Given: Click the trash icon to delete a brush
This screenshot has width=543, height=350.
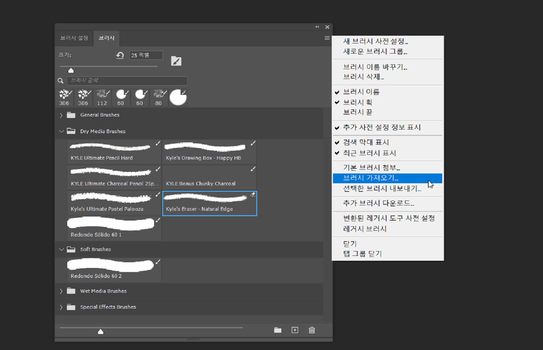Looking at the screenshot, I should [312, 330].
